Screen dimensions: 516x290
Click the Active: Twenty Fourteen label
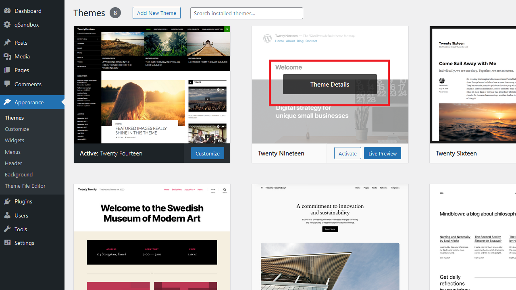click(111, 153)
